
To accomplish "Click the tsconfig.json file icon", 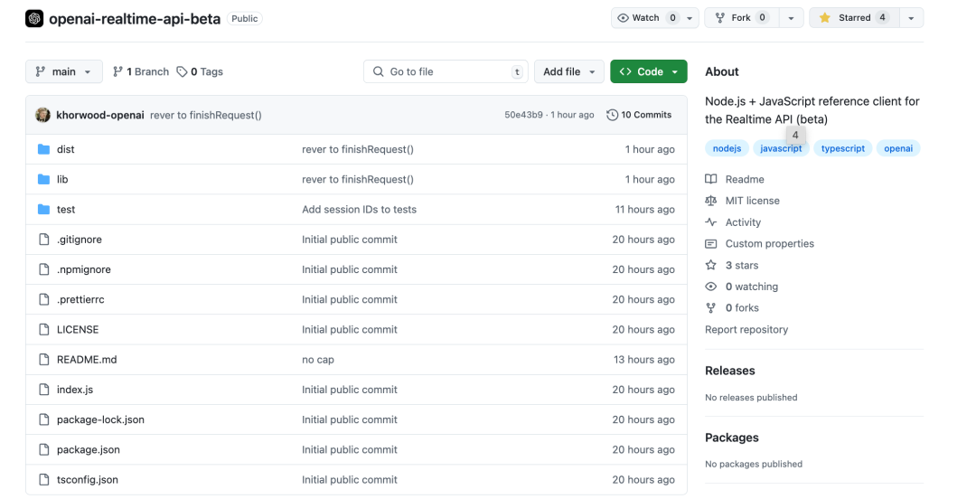I will 43,479.
